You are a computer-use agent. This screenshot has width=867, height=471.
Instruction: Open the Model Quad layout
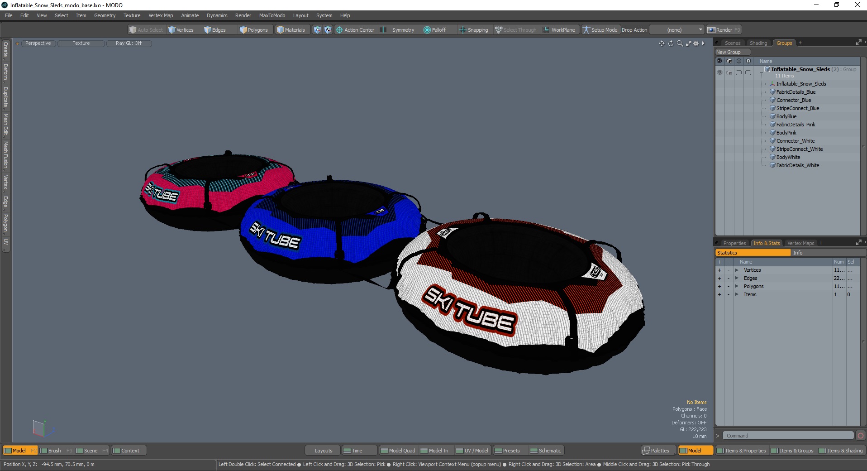point(398,451)
